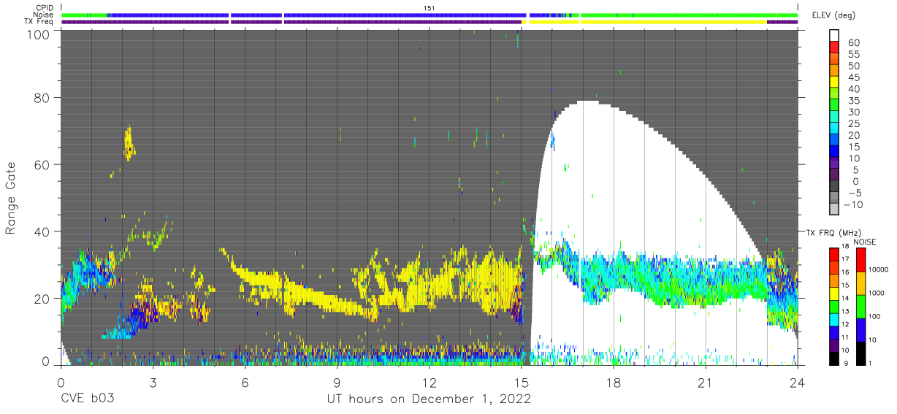Click the 3 hour tick on time axis
This screenshot has width=897, height=414.
tap(153, 382)
